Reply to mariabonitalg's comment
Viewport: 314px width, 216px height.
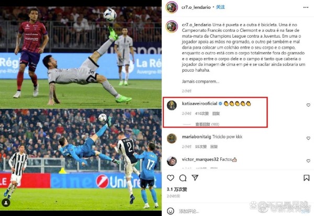(x=214, y=147)
